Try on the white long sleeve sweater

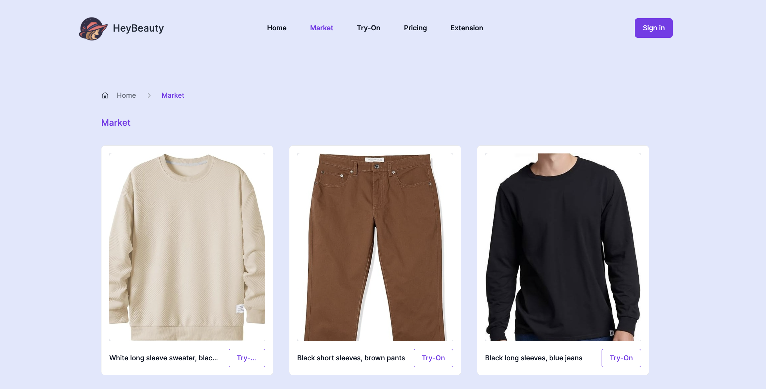point(247,358)
